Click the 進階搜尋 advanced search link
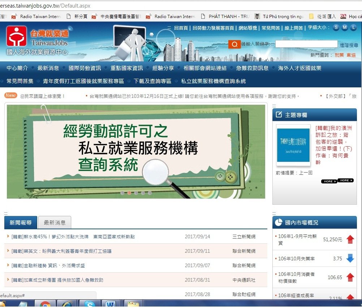 pos(349,45)
